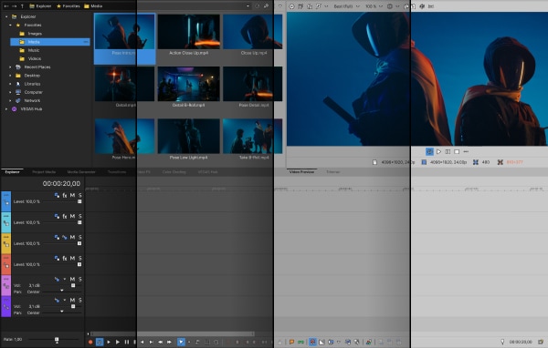Open track FX on fourth video track
This screenshot has height=348, width=548.
click(x=65, y=259)
